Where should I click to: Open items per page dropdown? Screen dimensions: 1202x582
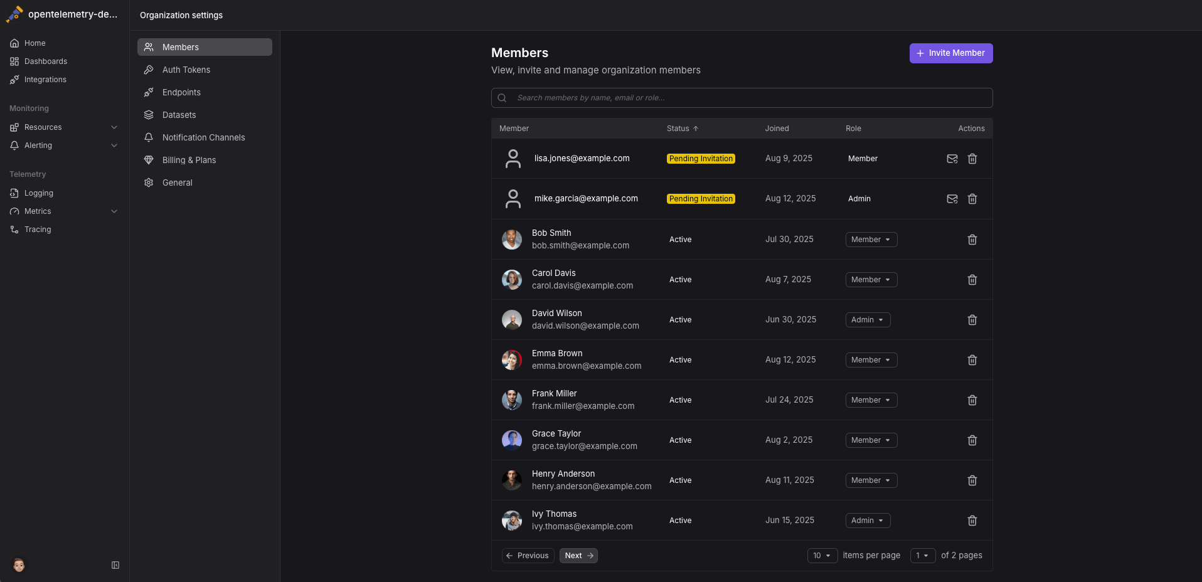tap(822, 556)
